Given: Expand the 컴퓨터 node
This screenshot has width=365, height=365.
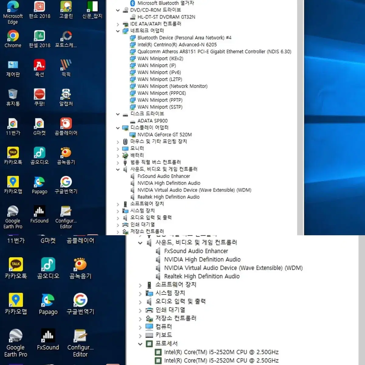Looking at the screenshot, I should 140,327.
